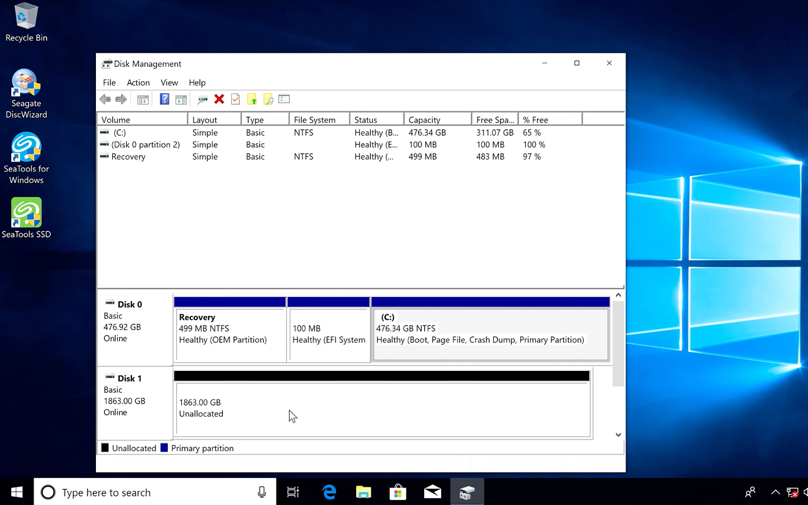
Task: Click the Type here to search box
Action: (x=155, y=492)
